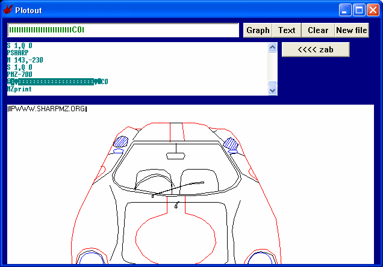Select the 'PSHARP' line in command list
Image resolution: width=383 pixels, height=267 pixels.
tap(18, 53)
